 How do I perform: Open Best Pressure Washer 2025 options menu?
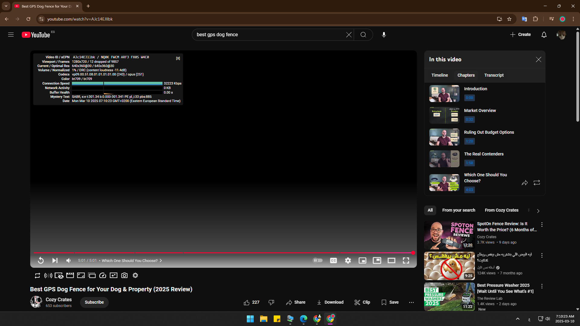542,286
